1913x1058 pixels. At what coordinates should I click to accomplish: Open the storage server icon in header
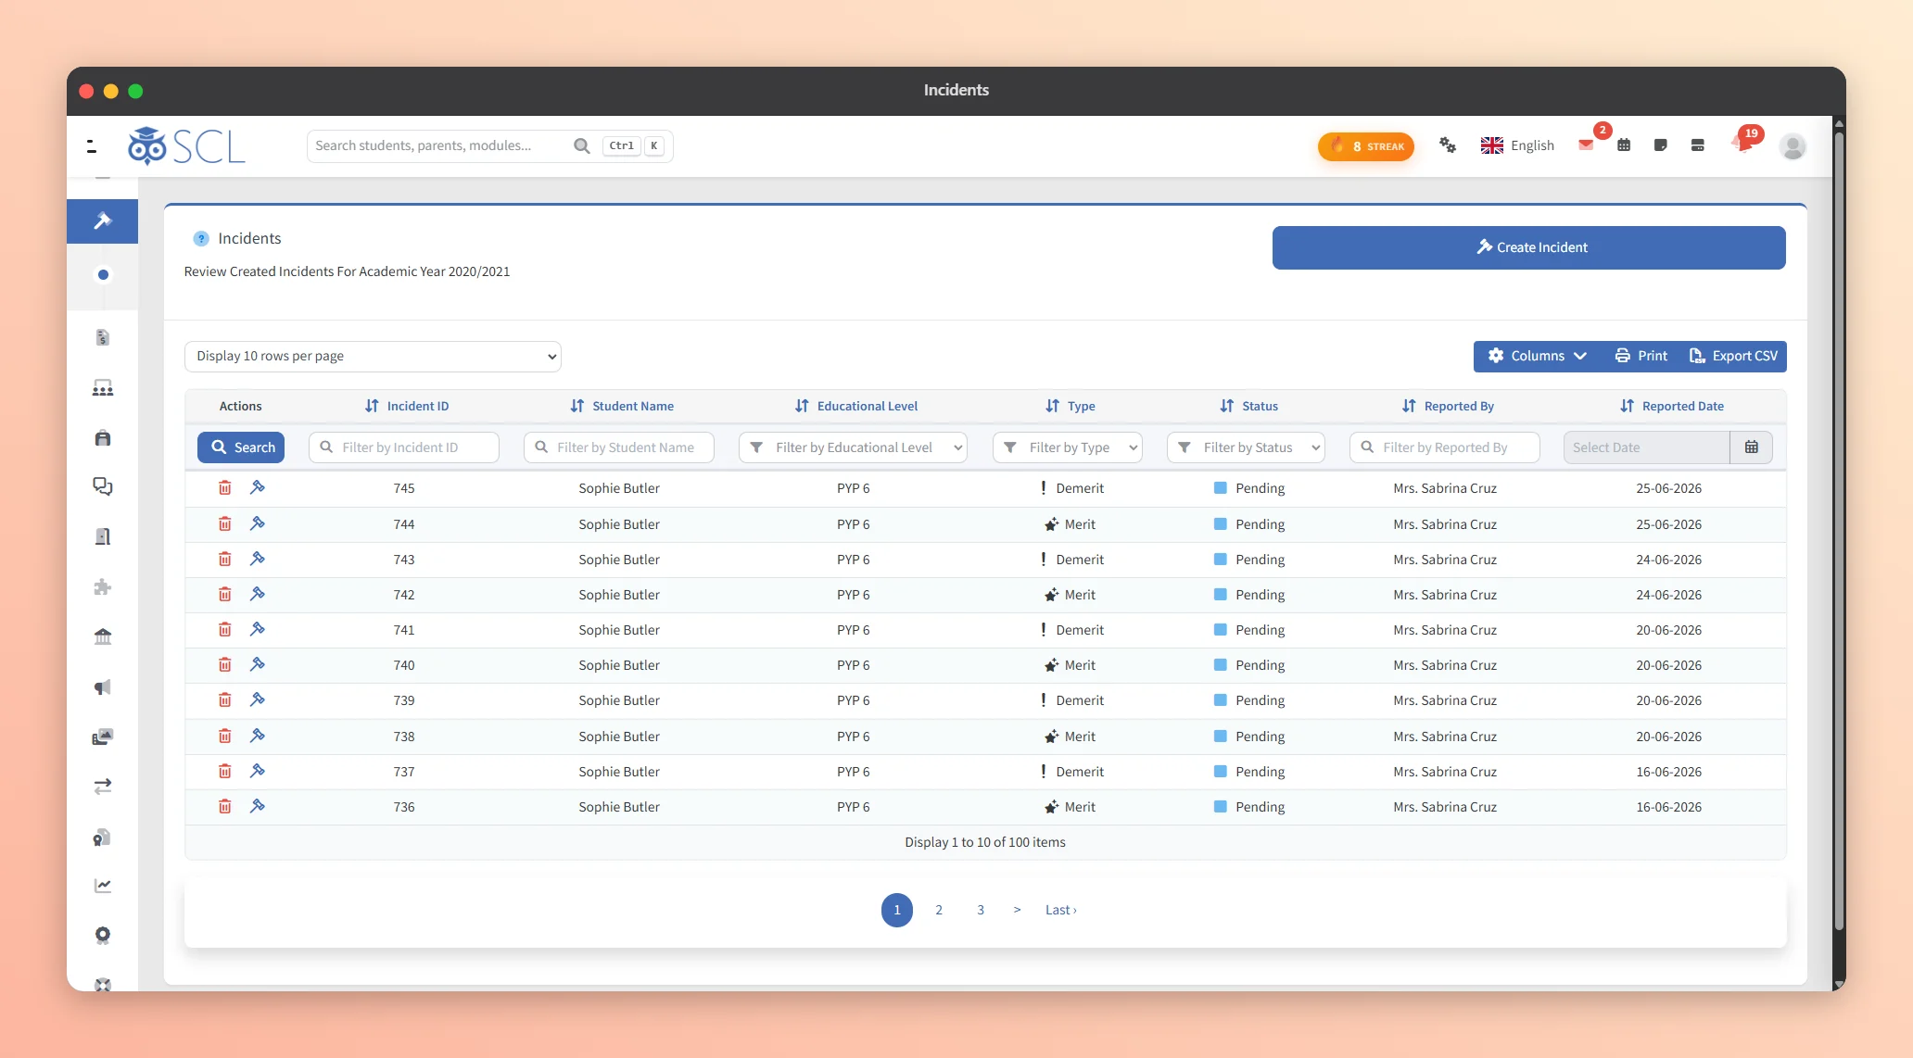tap(1698, 145)
